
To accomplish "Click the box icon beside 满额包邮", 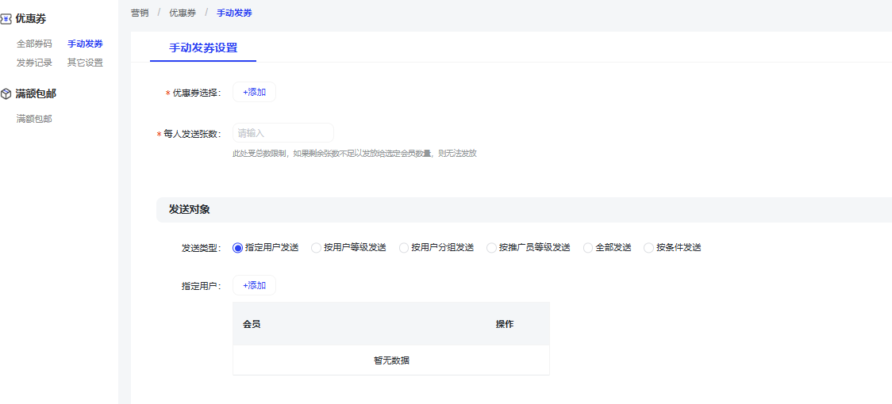I will pos(6,93).
